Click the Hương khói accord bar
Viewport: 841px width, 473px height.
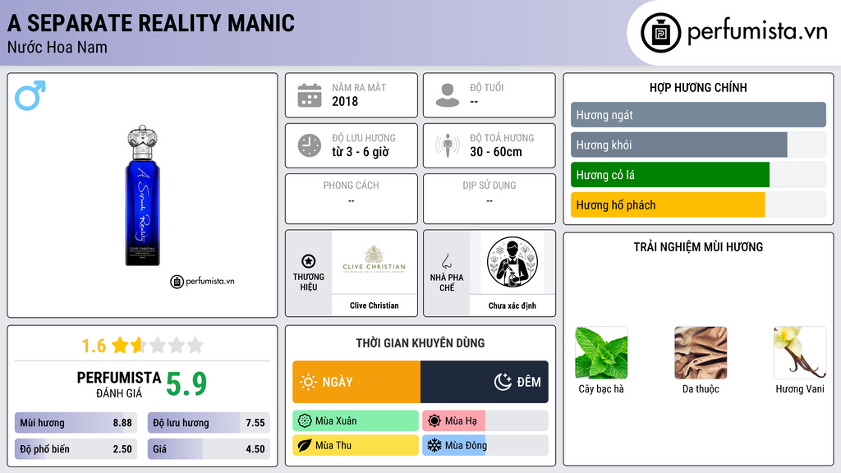tap(698, 145)
